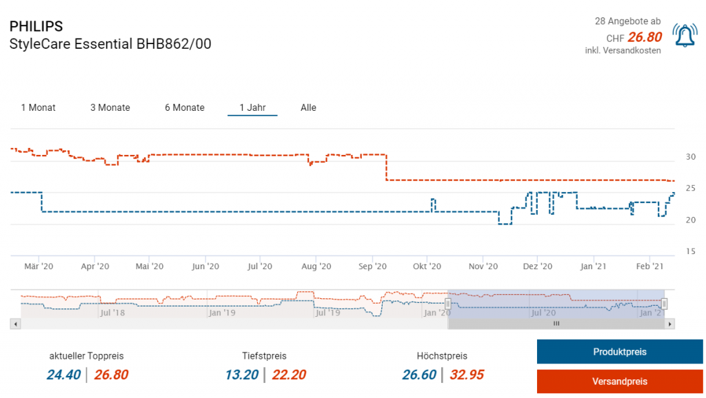Select the 1 Jahr time range

point(252,107)
